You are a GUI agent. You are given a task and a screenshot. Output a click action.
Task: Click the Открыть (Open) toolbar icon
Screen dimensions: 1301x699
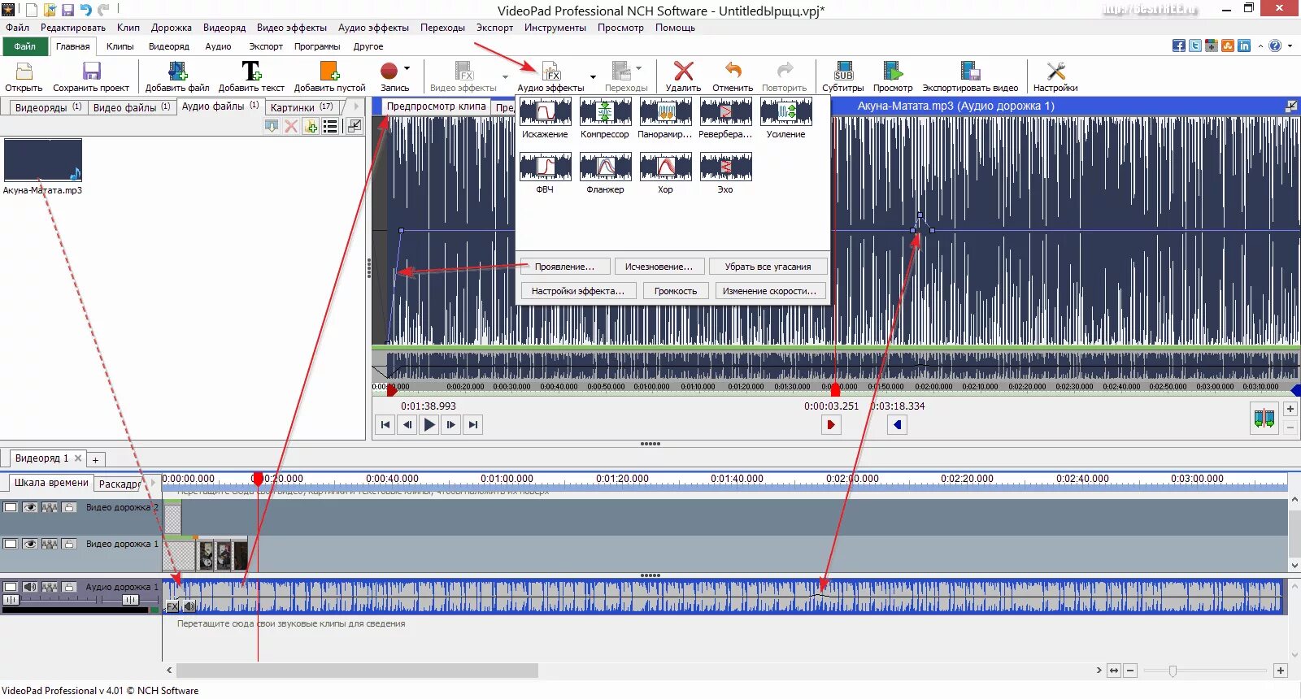point(24,72)
